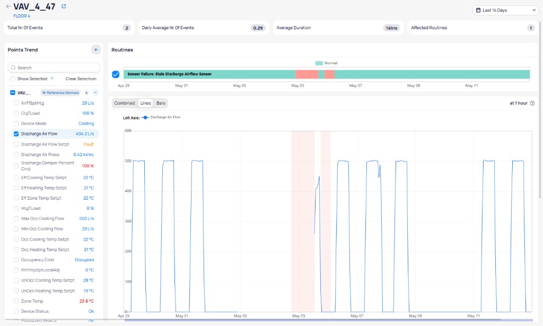Click the selected count badge beside Show Selected
This screenshot has height=326, width=543.
[x=52, y=79]
